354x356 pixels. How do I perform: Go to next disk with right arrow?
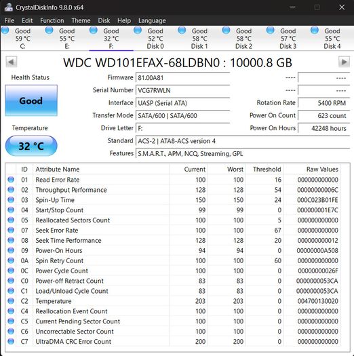click(344, 62)
